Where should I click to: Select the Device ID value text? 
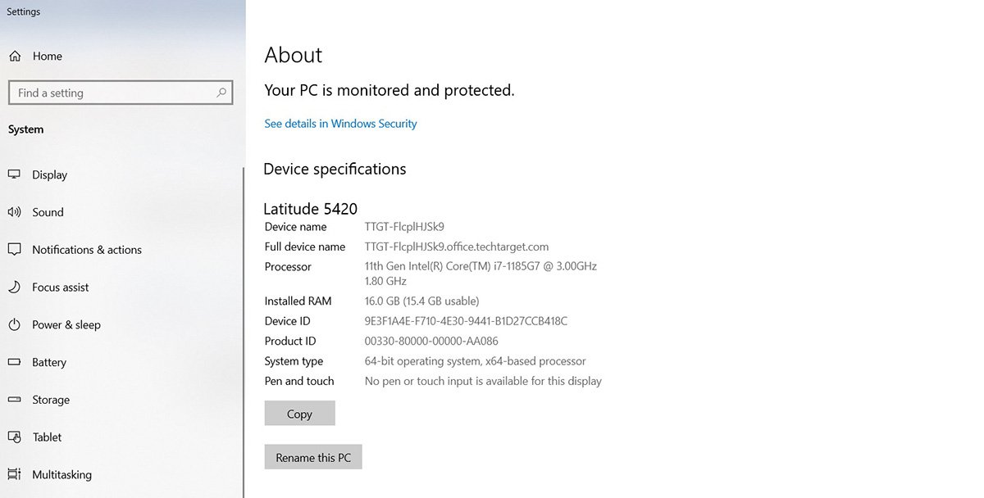(465, 321)
